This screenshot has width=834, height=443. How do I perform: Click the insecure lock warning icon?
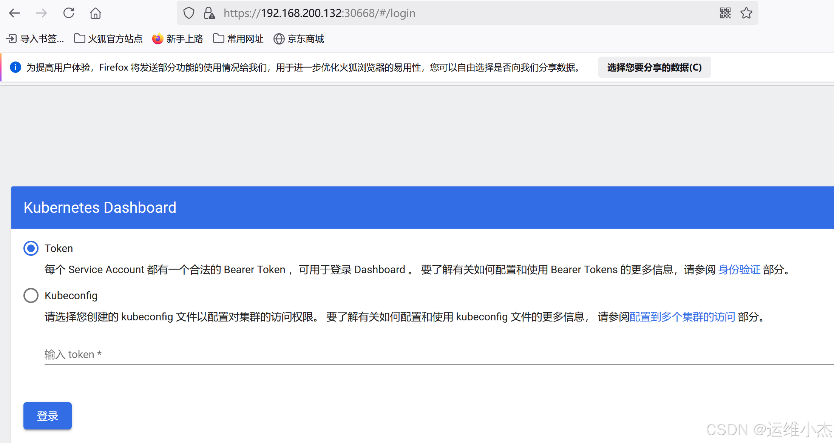pyautogui.click(x=209, y=13)
